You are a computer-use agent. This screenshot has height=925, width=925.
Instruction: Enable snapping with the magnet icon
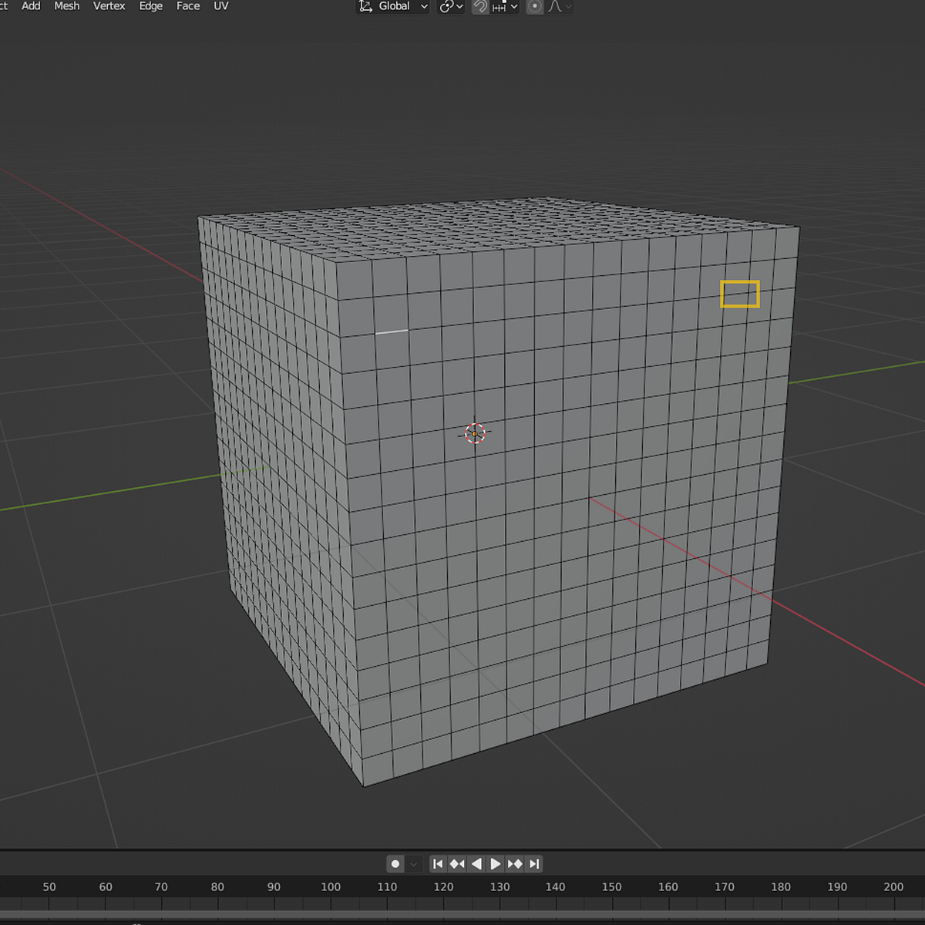tap(479, 6)
